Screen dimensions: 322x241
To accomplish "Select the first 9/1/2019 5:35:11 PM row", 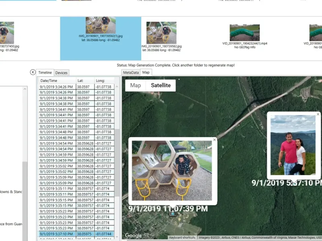I will 76,188.
